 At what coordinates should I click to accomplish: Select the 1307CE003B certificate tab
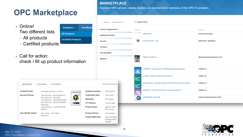pyautogui.click(x=56, y=84)
